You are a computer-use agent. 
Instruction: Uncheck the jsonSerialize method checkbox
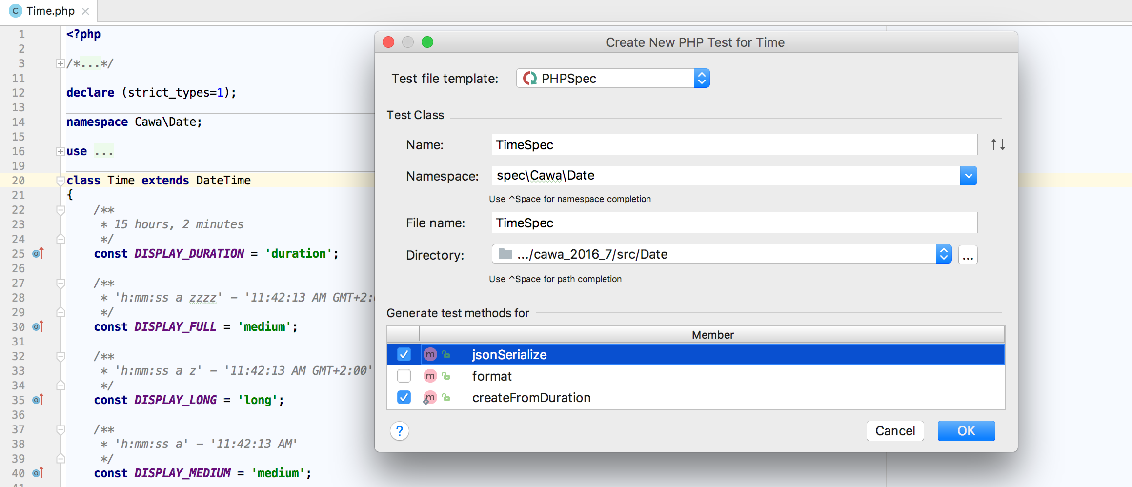[x=404, y=354]
